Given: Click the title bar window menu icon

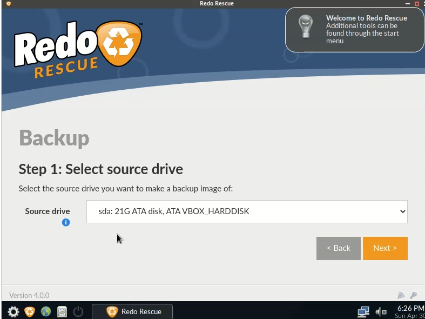Looking at the screenshot, I should point(9,4).
